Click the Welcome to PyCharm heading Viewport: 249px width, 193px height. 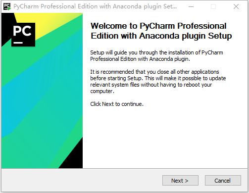[161, 31]
